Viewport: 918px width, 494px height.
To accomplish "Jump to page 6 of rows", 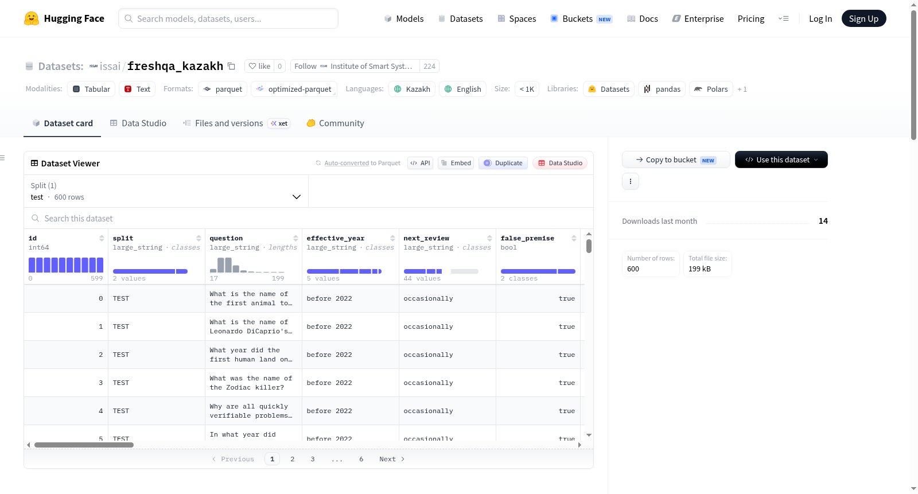I will tap(361, 459).
